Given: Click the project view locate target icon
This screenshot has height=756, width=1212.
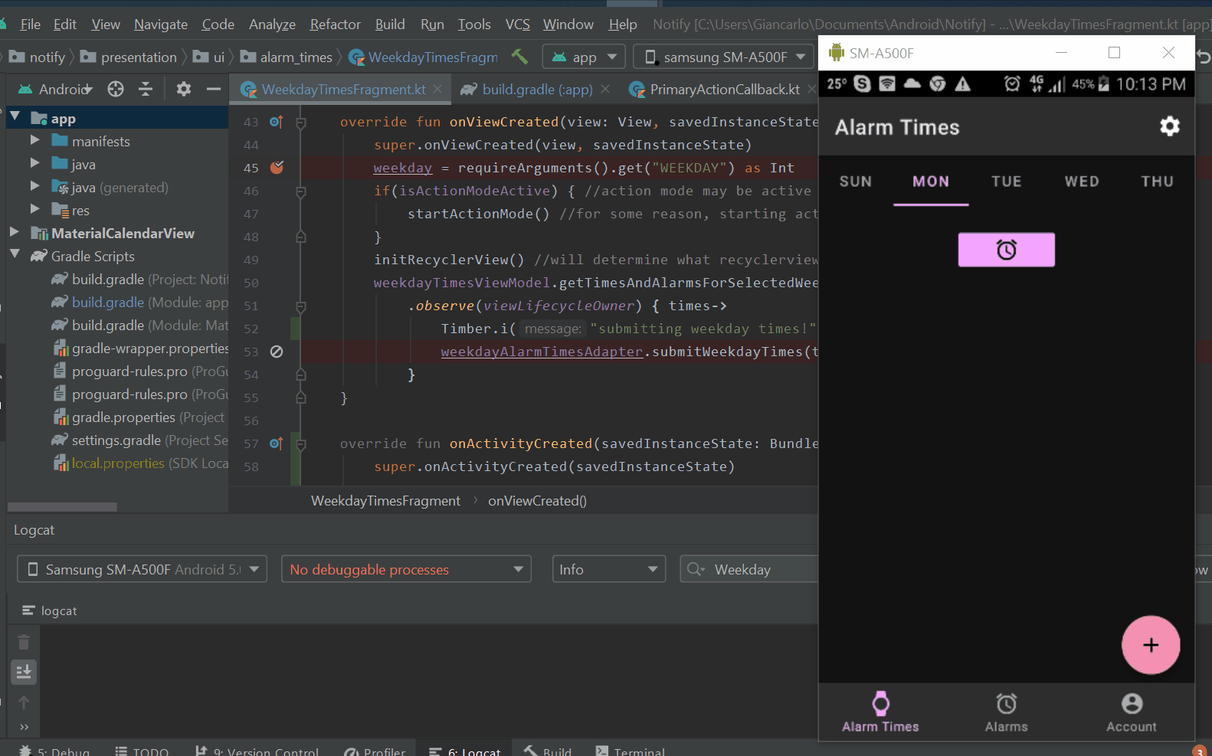Looking at the screenshot, I should (x=116, y=90).
